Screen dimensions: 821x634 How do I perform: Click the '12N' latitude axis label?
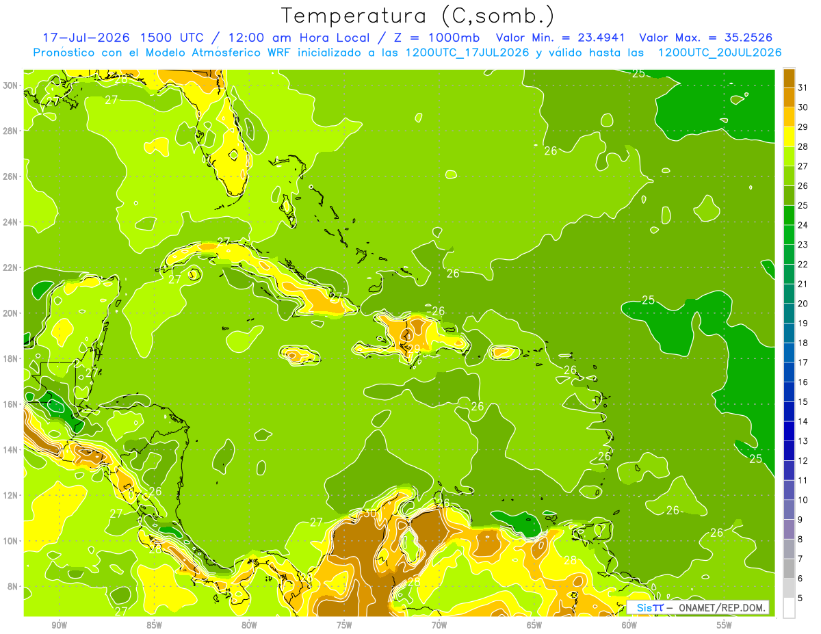click(x=10, y=495)
